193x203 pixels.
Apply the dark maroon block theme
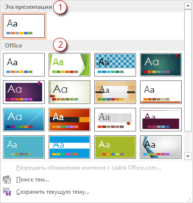pos(161,120)
